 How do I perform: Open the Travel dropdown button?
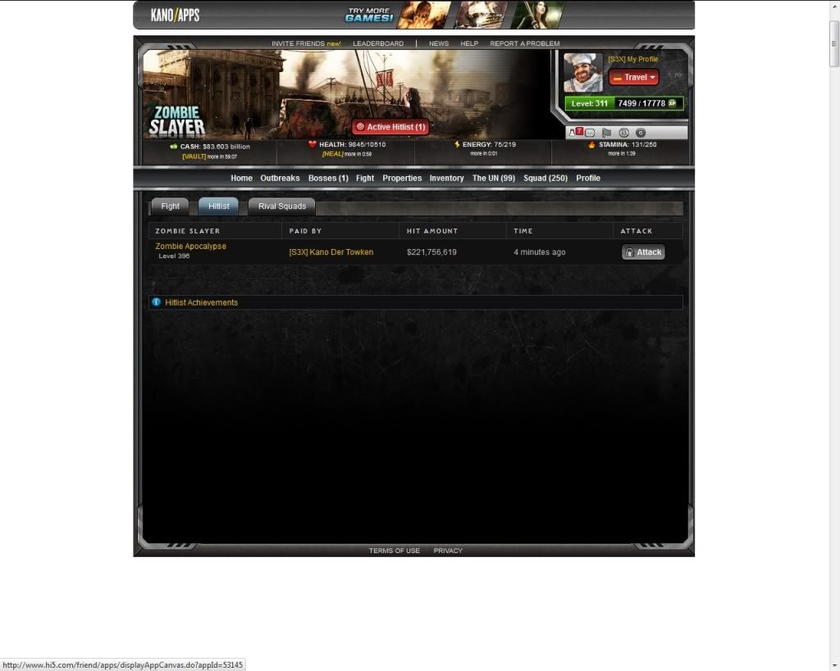pyautogui.click(x=634, y=77)
